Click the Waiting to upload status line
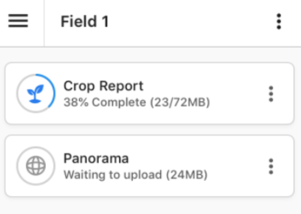Screen dimensions: 301x214 (136, 175)
